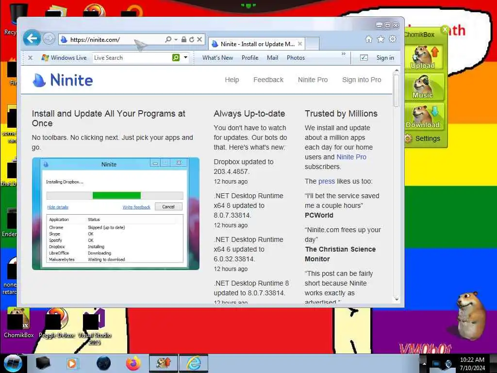Open the Tools gear icon in browser
Screen dimensions: 497x373
[393, 39]
